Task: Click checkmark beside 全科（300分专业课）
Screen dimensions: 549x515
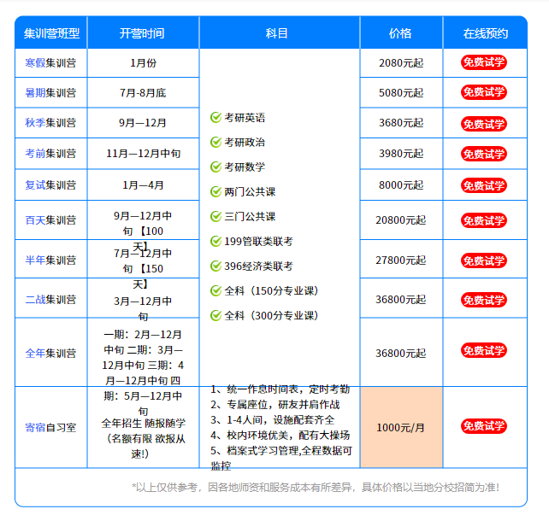Action: click(x=215, y=316)
